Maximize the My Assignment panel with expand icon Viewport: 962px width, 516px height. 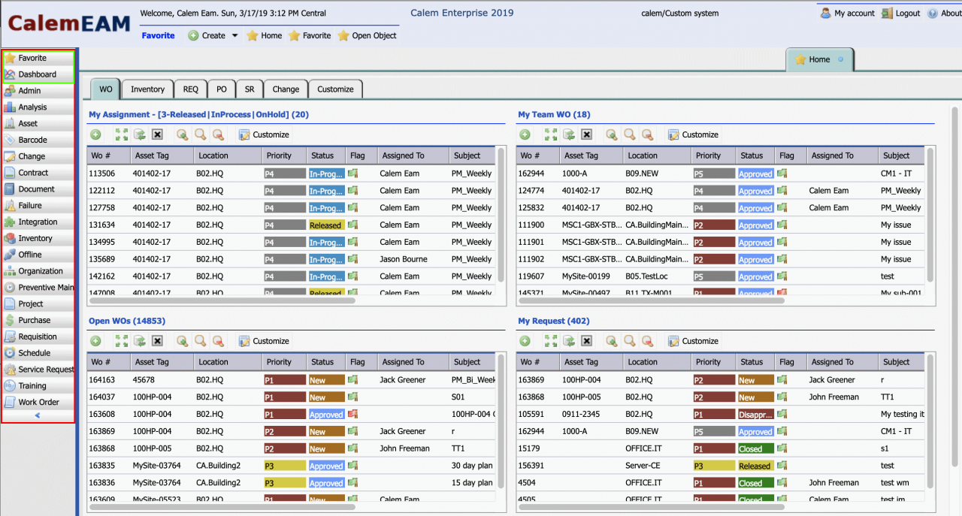(121, 134)
